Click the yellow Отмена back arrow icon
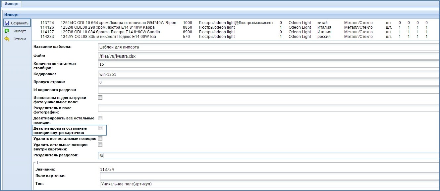 (x=7, y=39)
